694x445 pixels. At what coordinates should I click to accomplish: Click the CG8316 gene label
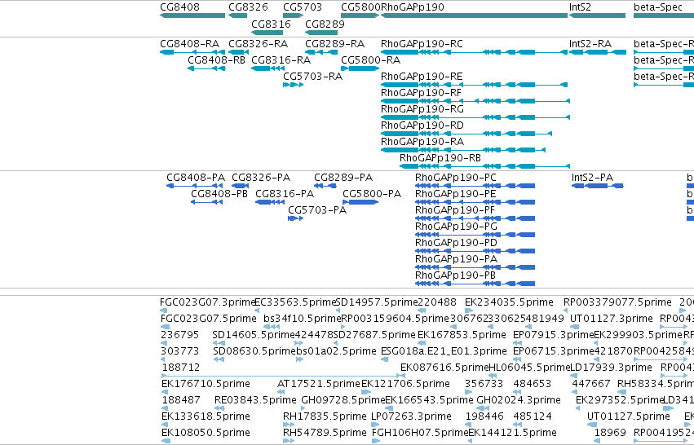(x=271, y=24)
